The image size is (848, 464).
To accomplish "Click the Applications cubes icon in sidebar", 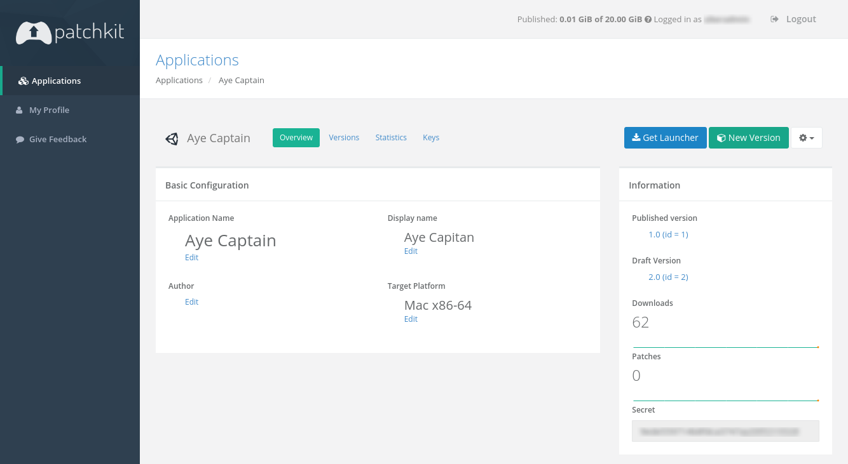I will [x=24, y=81].
